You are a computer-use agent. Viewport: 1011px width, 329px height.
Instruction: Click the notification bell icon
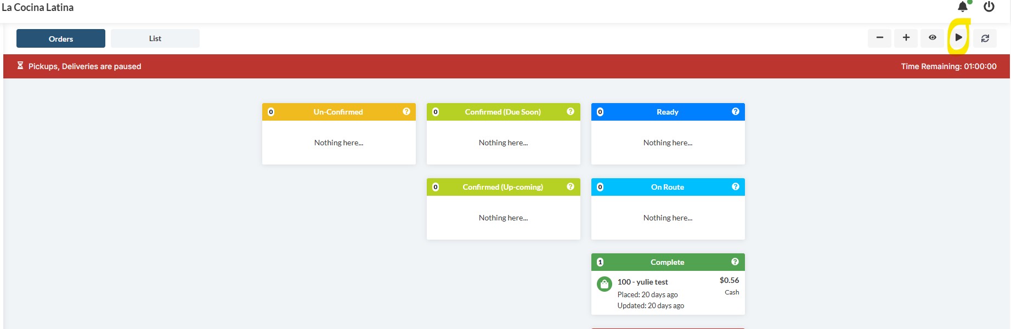click(962, 7)
